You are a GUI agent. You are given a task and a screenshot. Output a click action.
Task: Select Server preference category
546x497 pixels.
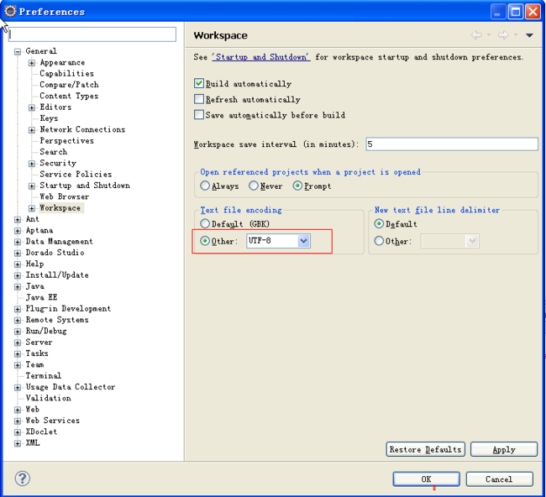[39, 343]
